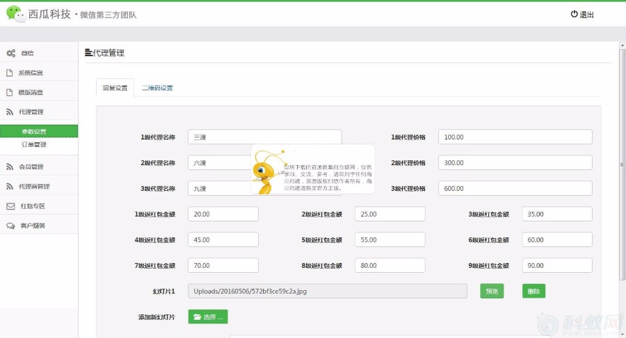The width and height of the screenshot is (626, 338).
Task: Click the document icon beside 系统信息
Action: click(x=10, y=73)
